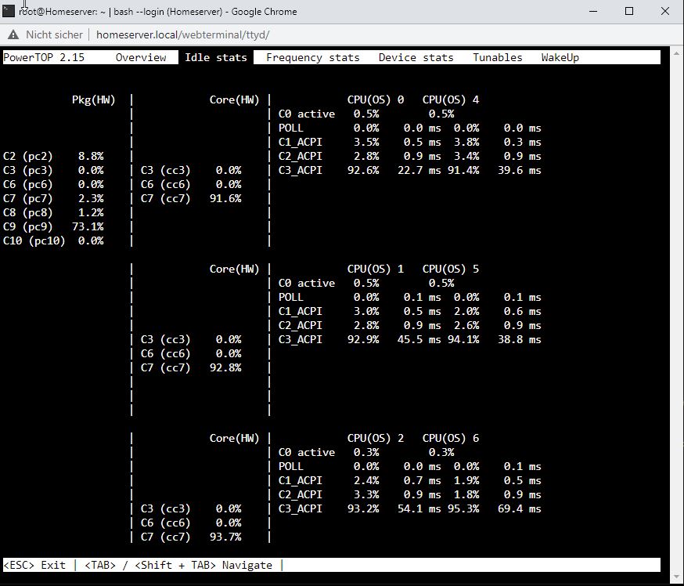Click the 'C8 (pc8)' row label

coord(28,212)
